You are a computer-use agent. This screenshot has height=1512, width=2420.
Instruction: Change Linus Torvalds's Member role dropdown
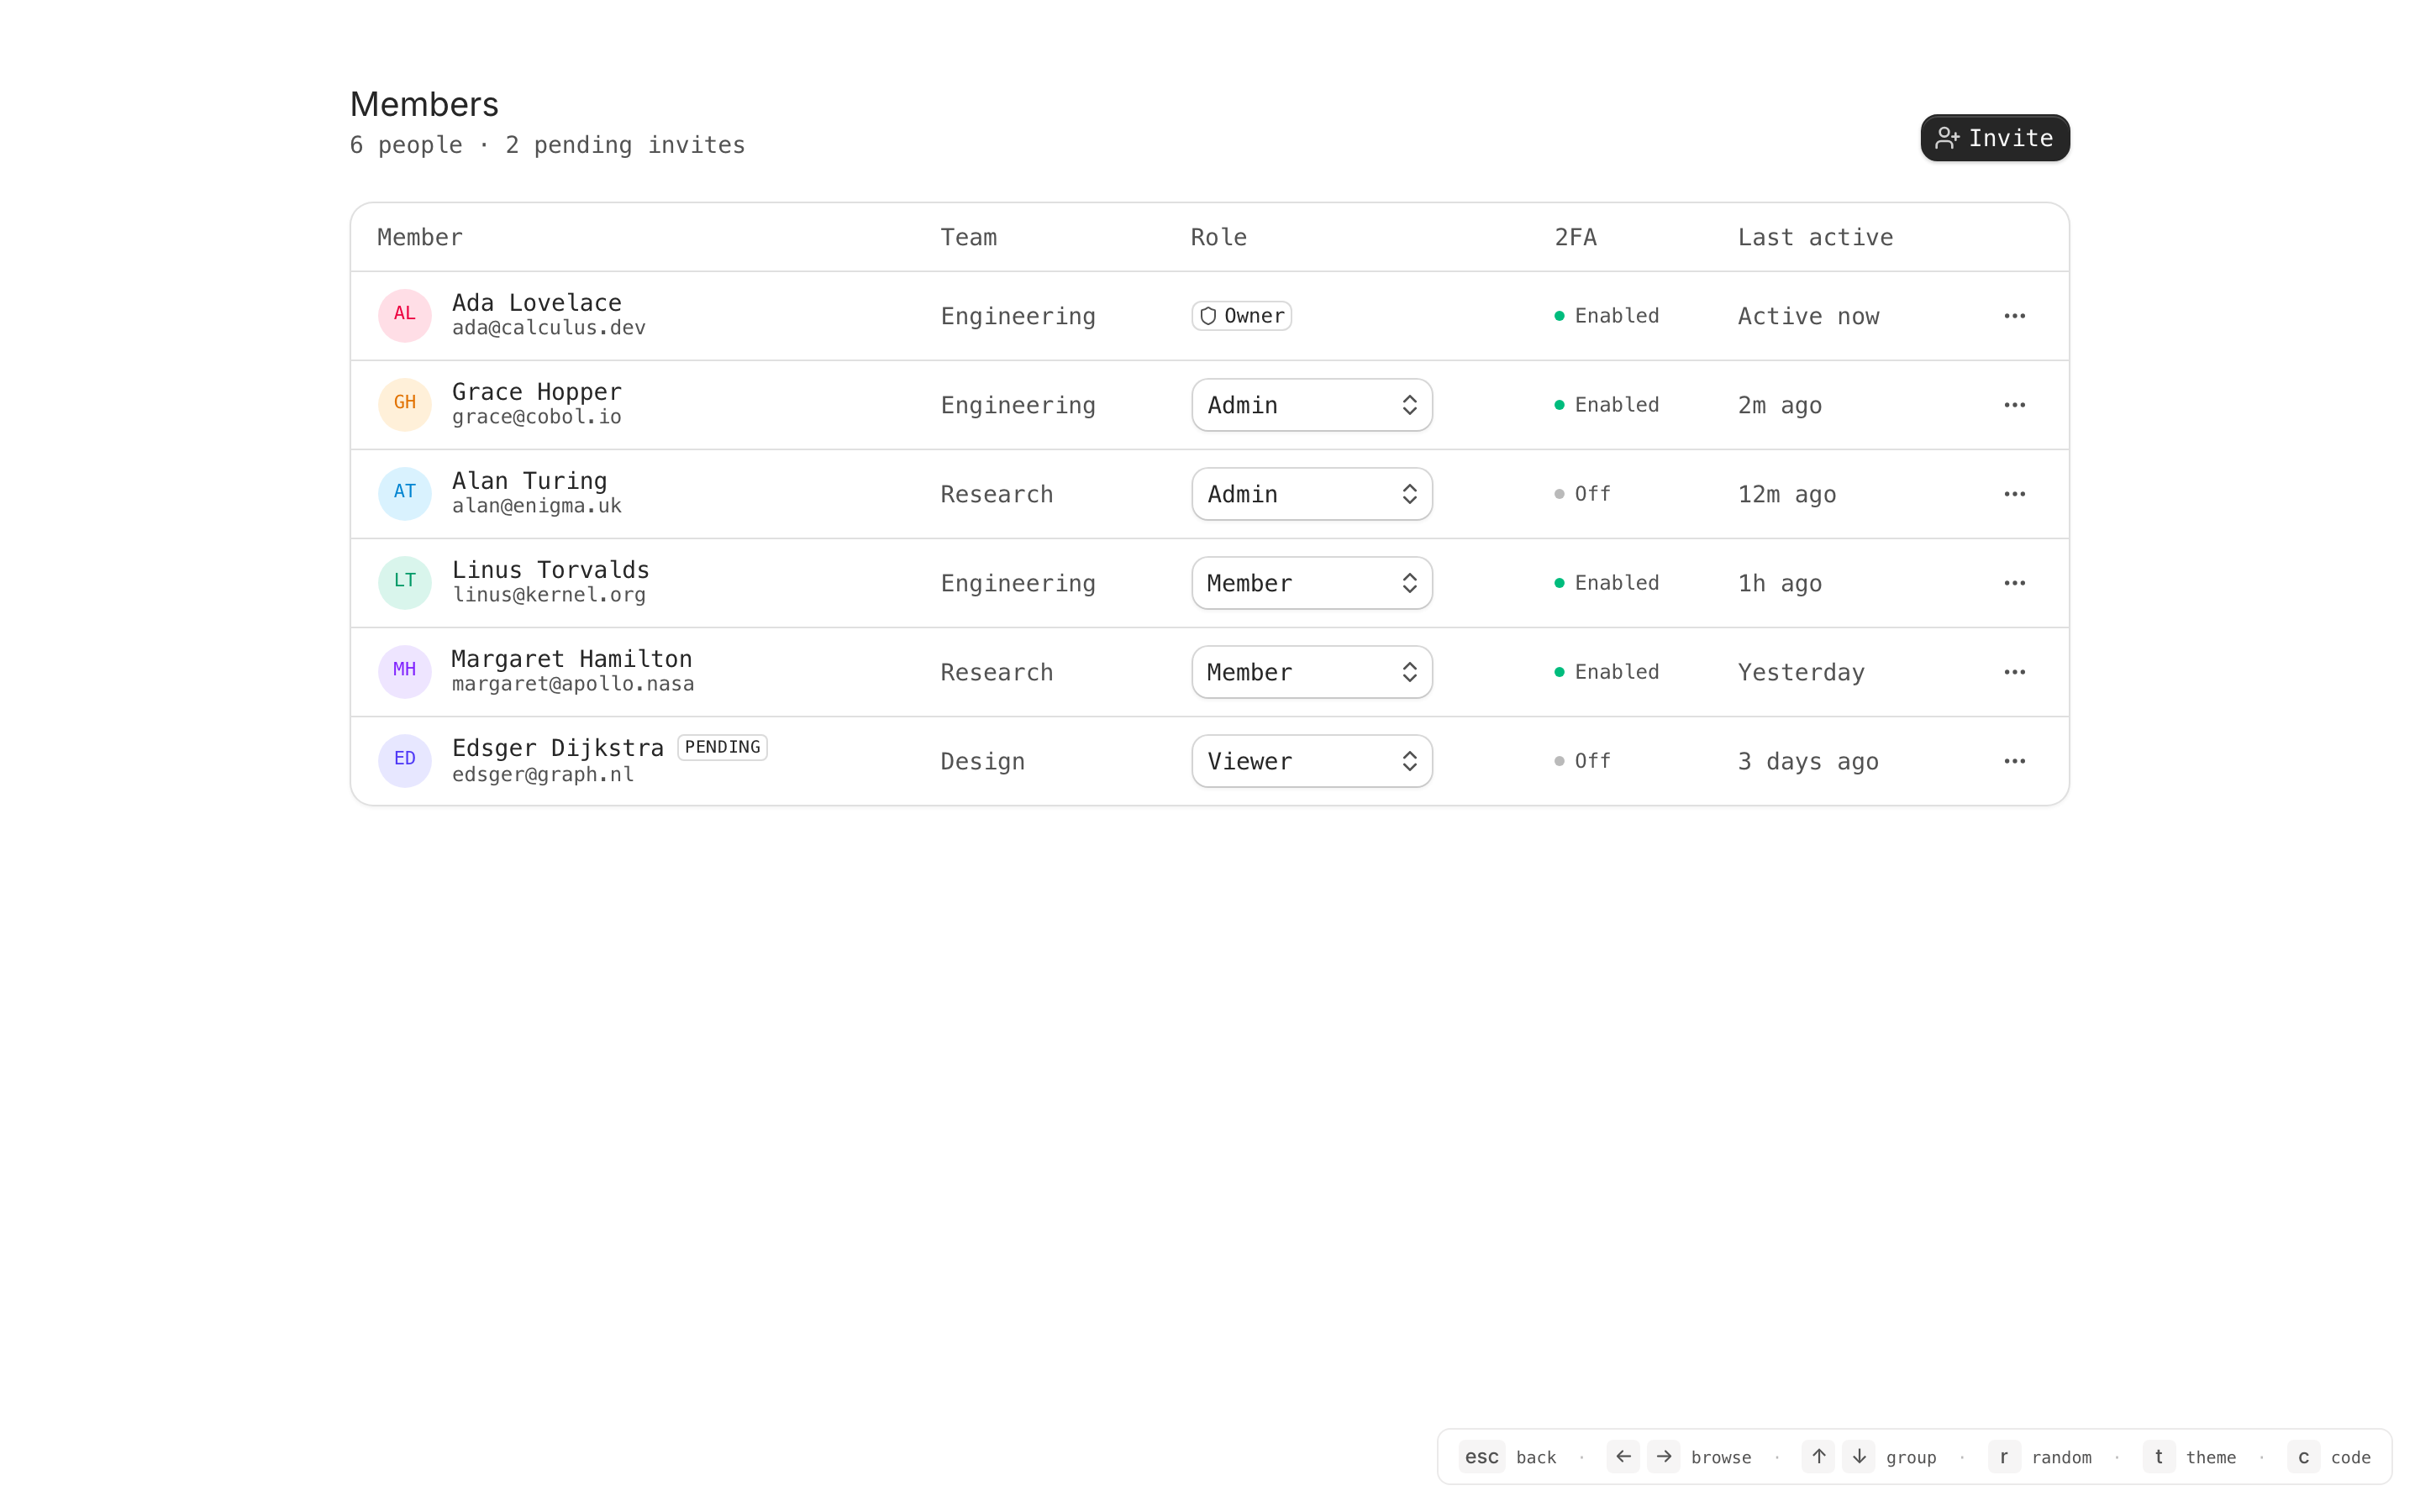1311,583
